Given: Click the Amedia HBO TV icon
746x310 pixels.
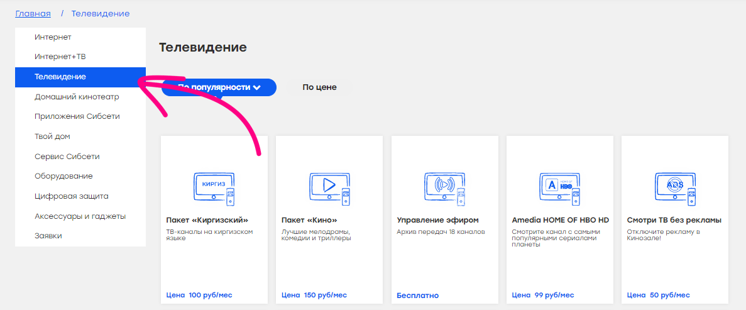Looking at the screenshot, I should pos(559,189).
